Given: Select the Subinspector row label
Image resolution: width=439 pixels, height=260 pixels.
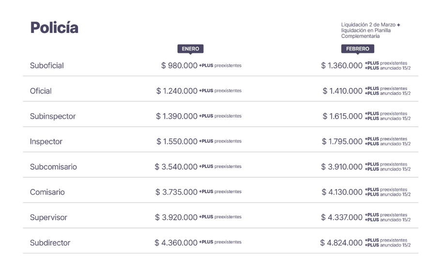Looking at the screenshot, I should pos(53,116).
